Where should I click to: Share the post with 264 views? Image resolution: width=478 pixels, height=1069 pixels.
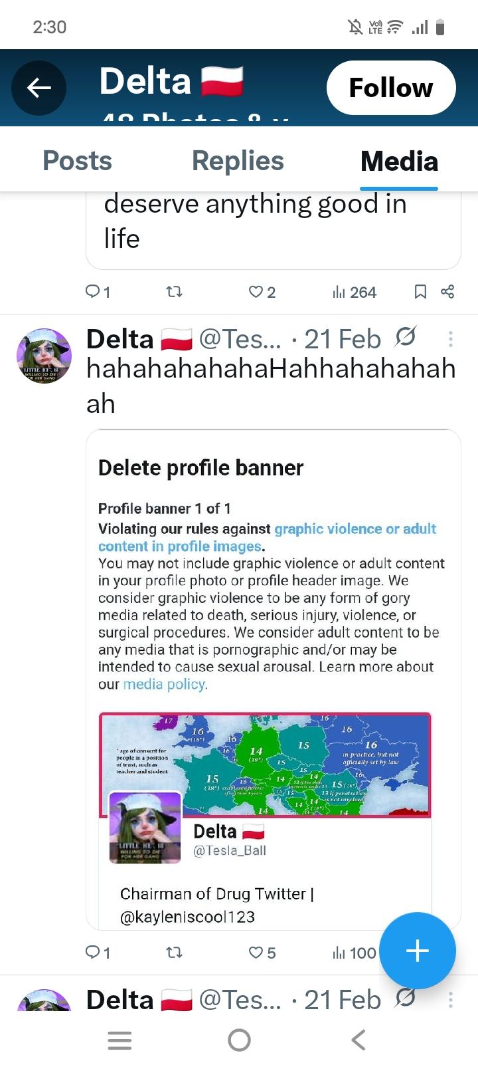pos(447,292)
